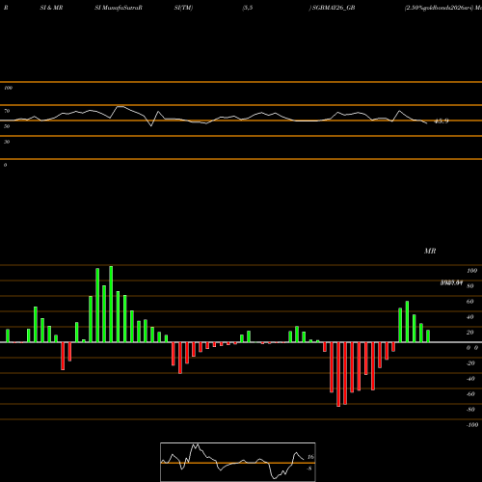
Task: Click the '-8' value in mini chart
Action: click(x=309, y=469)
